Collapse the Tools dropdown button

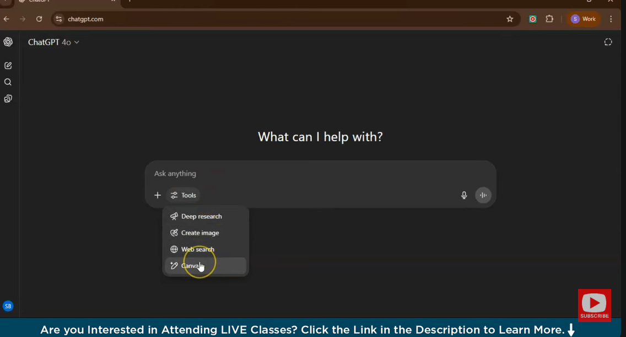[x=184, y=195]
